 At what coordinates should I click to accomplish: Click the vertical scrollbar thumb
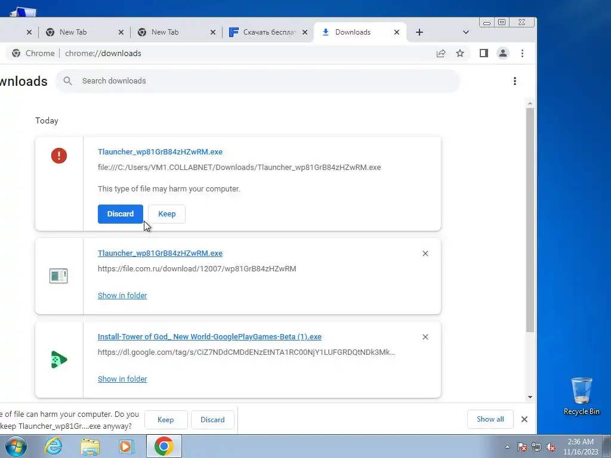(x=530, y=220)
